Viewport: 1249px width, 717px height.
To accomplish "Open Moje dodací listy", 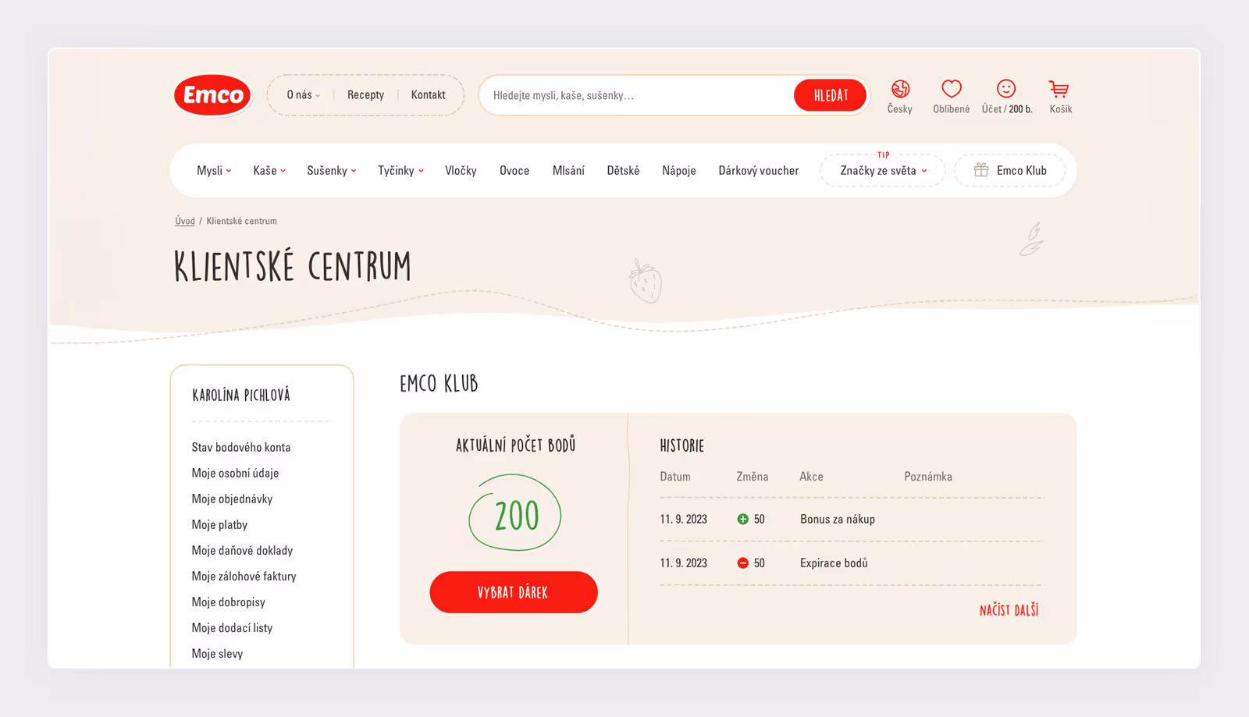I will [232, 628].
